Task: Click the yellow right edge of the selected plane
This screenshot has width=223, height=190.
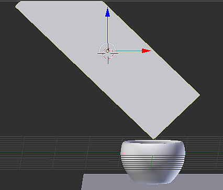Action: (151, 49)
